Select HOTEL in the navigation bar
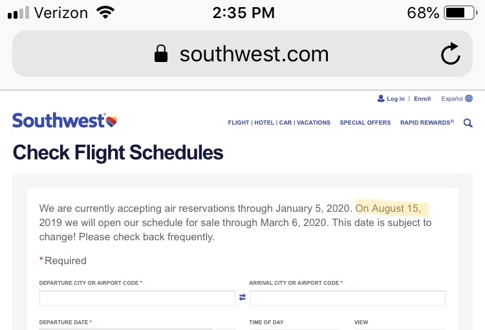 [265, 123]
